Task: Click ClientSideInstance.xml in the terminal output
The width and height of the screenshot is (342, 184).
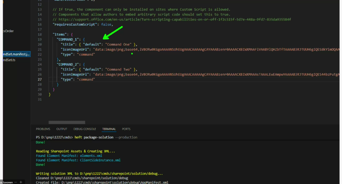Action: 100,160
